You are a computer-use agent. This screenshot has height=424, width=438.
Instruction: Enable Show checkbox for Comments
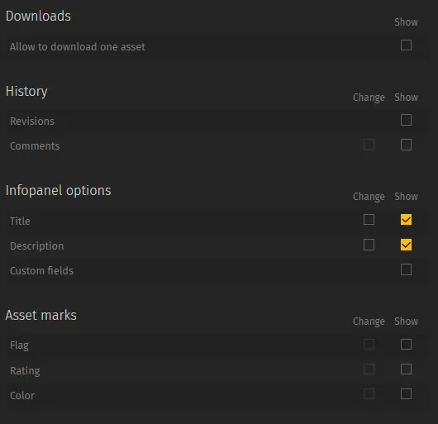click(x=406, y=145)
